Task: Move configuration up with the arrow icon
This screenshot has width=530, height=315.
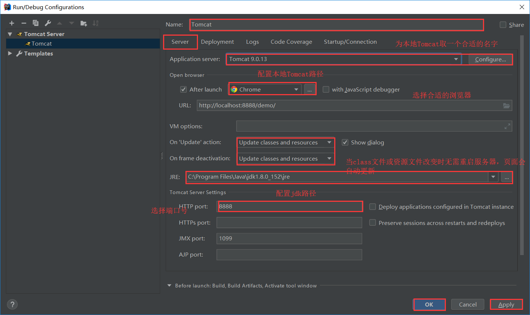Action: click(x=60, y=23)
